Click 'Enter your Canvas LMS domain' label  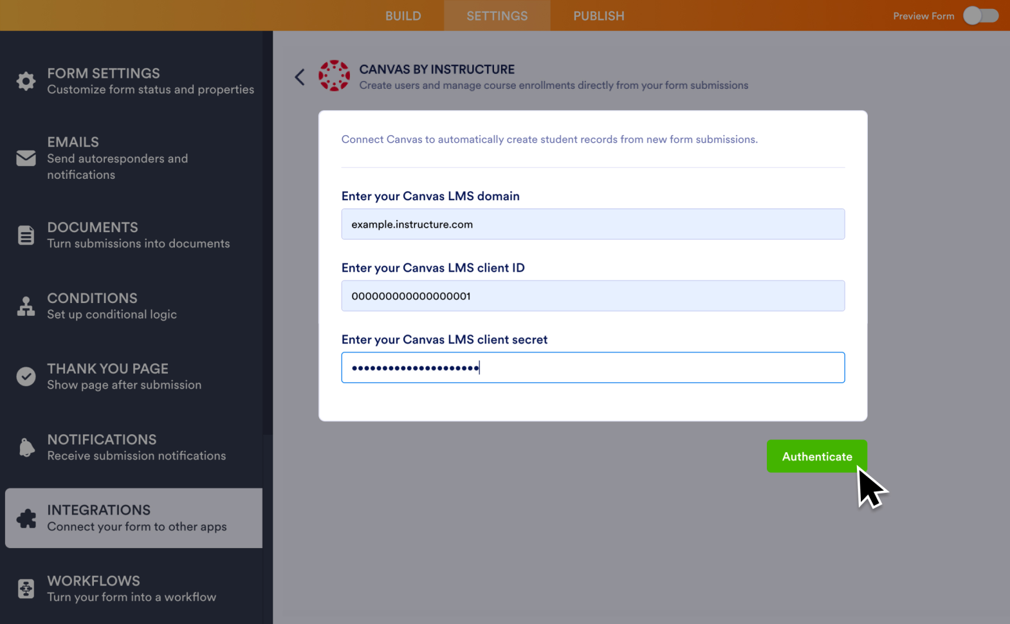pyautogui.click(x=430, y=196)
